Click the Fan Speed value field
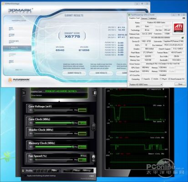 (x=82, y=160)
